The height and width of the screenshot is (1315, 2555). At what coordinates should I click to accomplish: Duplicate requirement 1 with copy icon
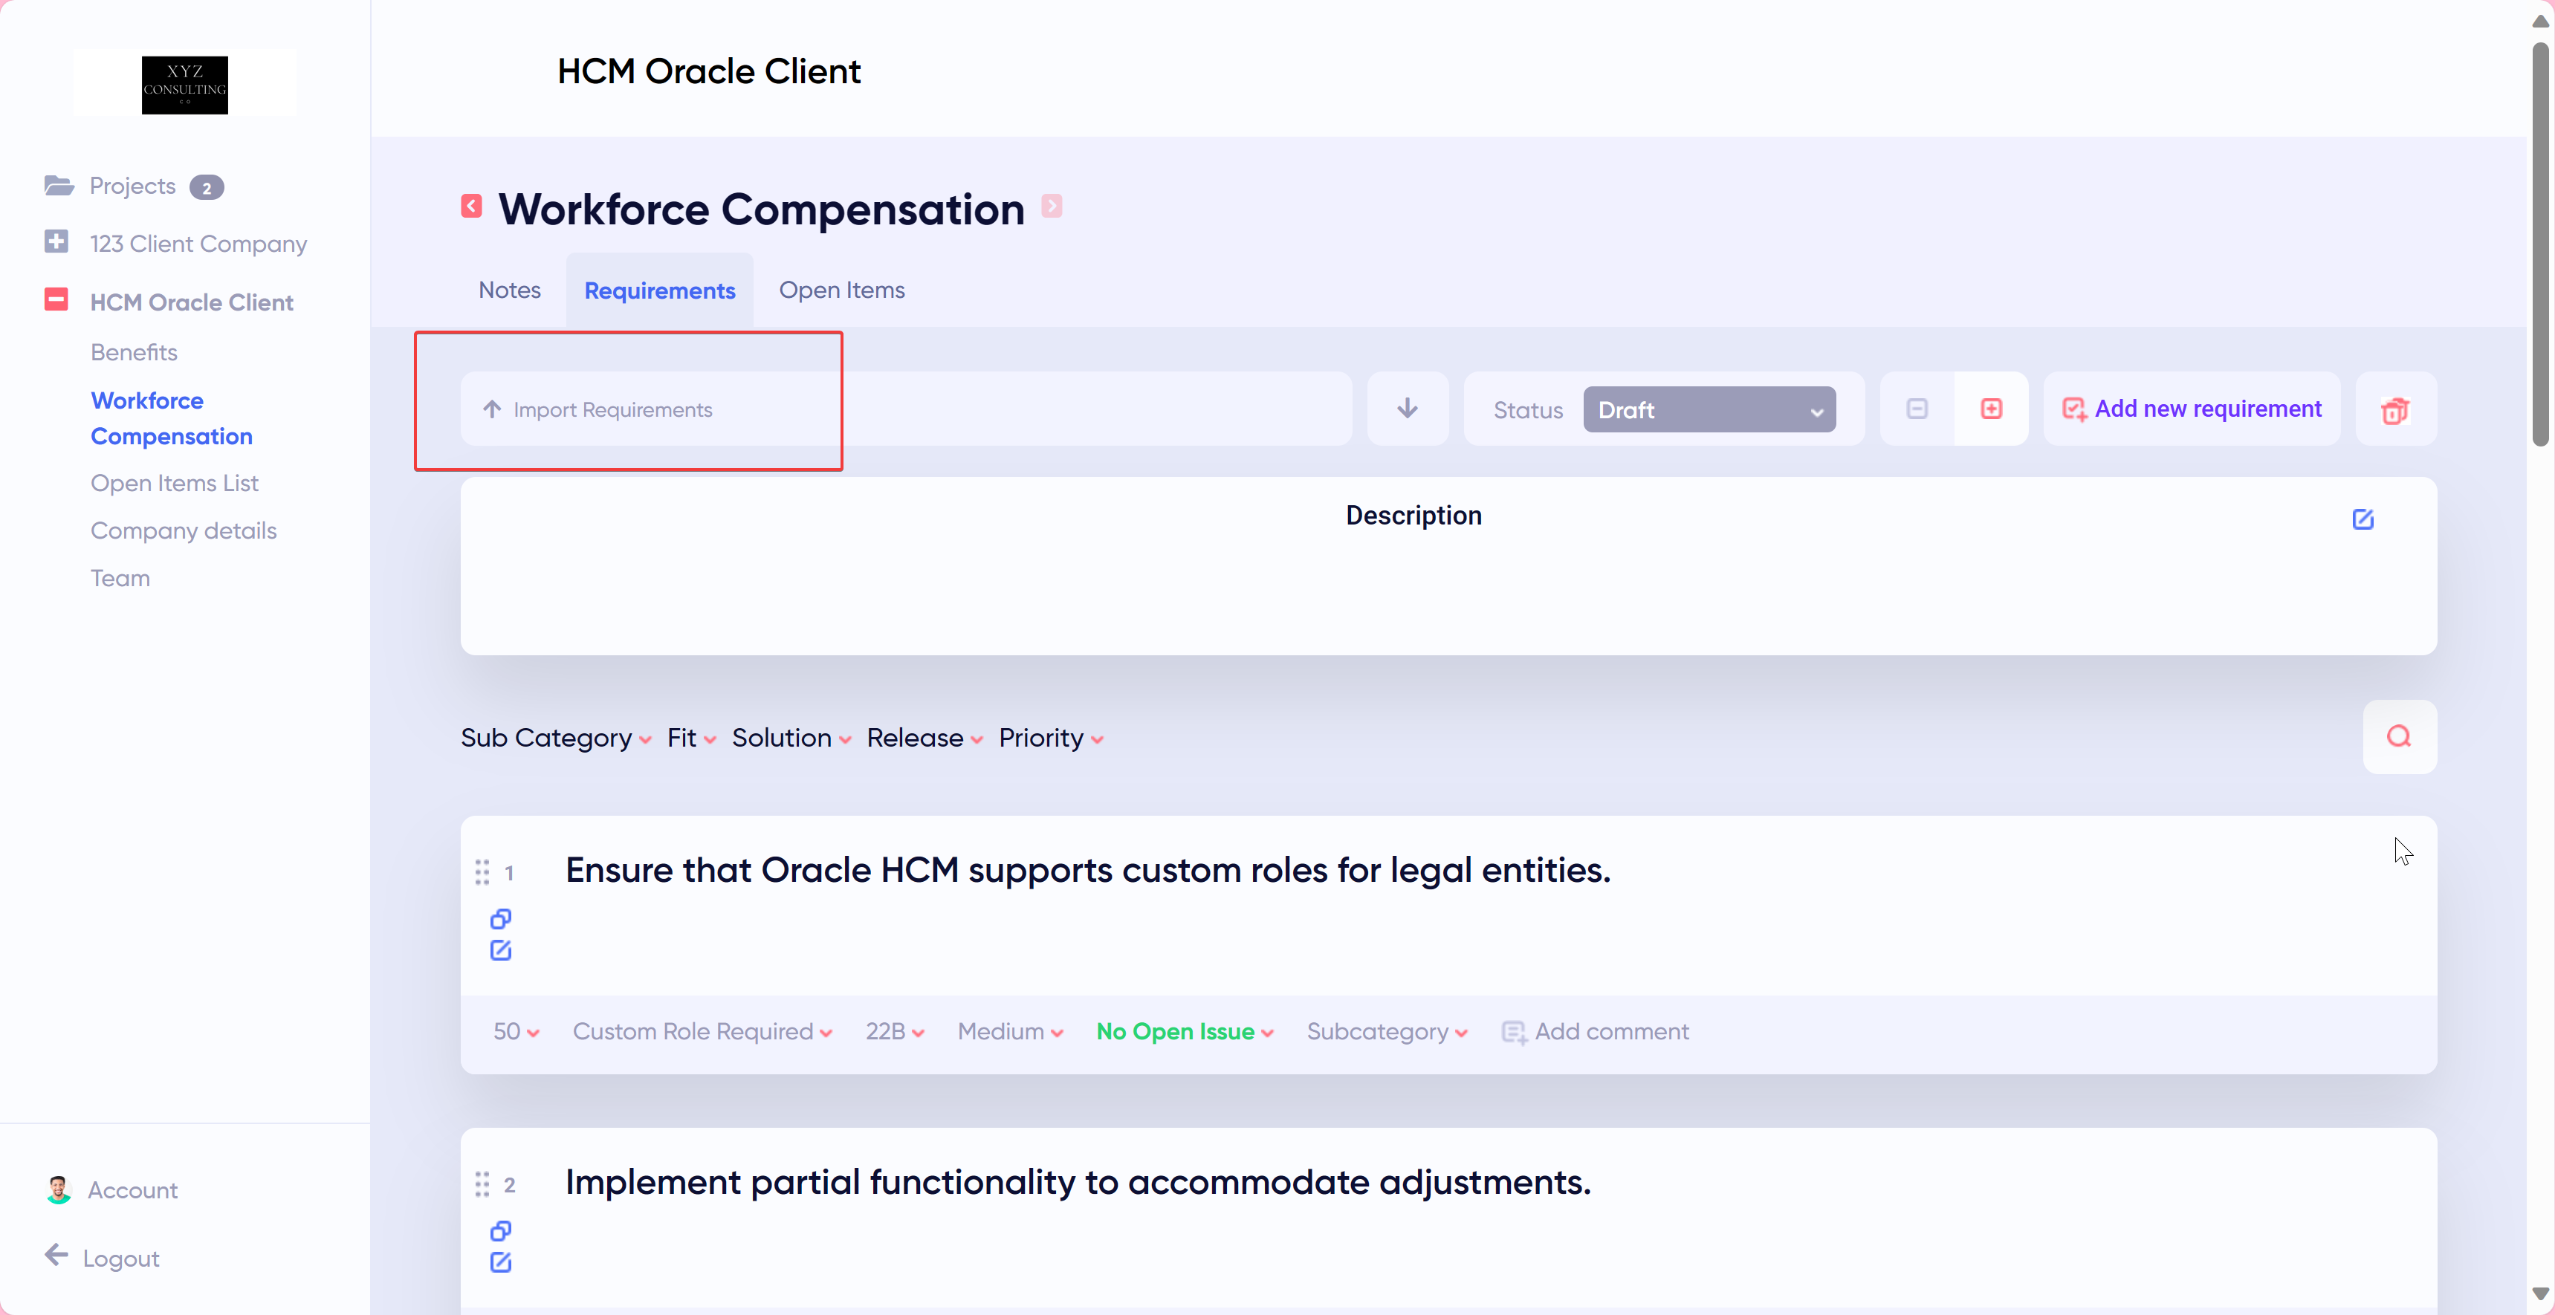pos(501,918)
